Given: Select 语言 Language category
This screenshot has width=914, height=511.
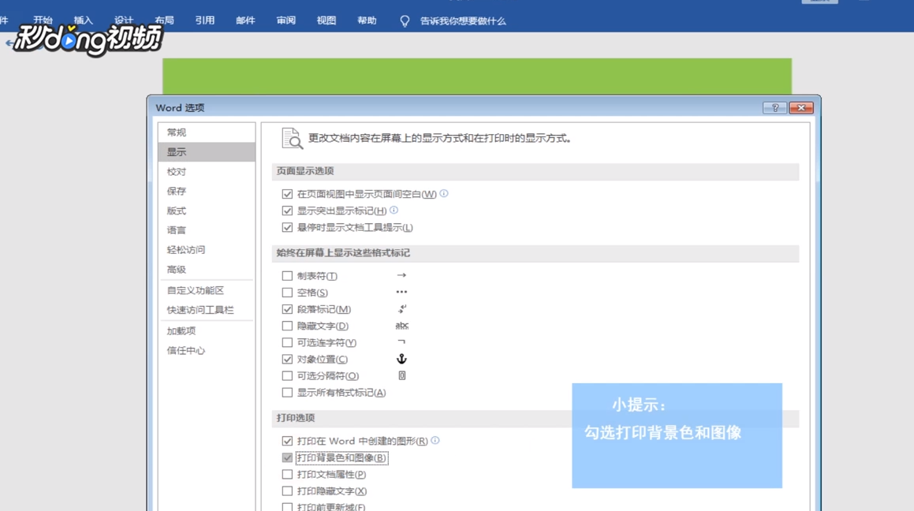Looking at the screenshot, I should pos(207,230).
